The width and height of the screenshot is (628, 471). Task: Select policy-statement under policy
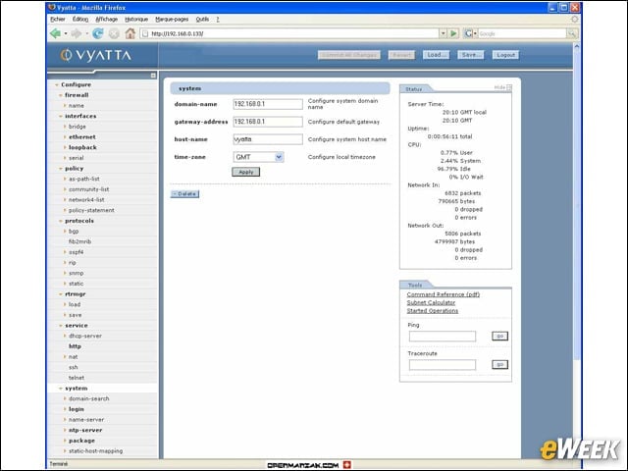click(x=91, y=210)
